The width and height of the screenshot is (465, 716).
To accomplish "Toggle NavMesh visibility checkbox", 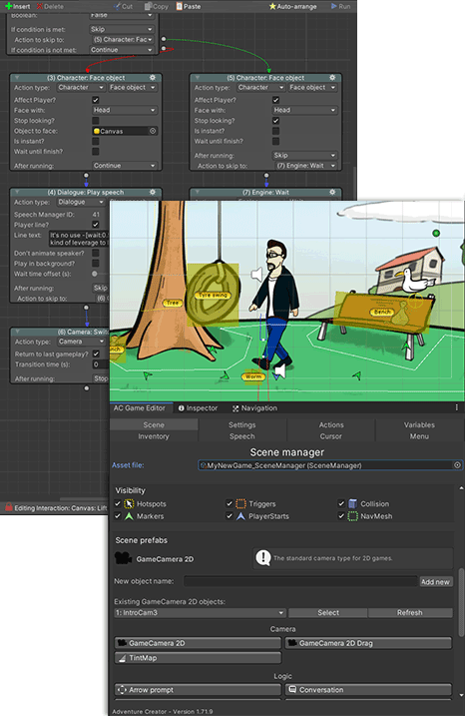I will pyautogui.click(x=341, y=516).
